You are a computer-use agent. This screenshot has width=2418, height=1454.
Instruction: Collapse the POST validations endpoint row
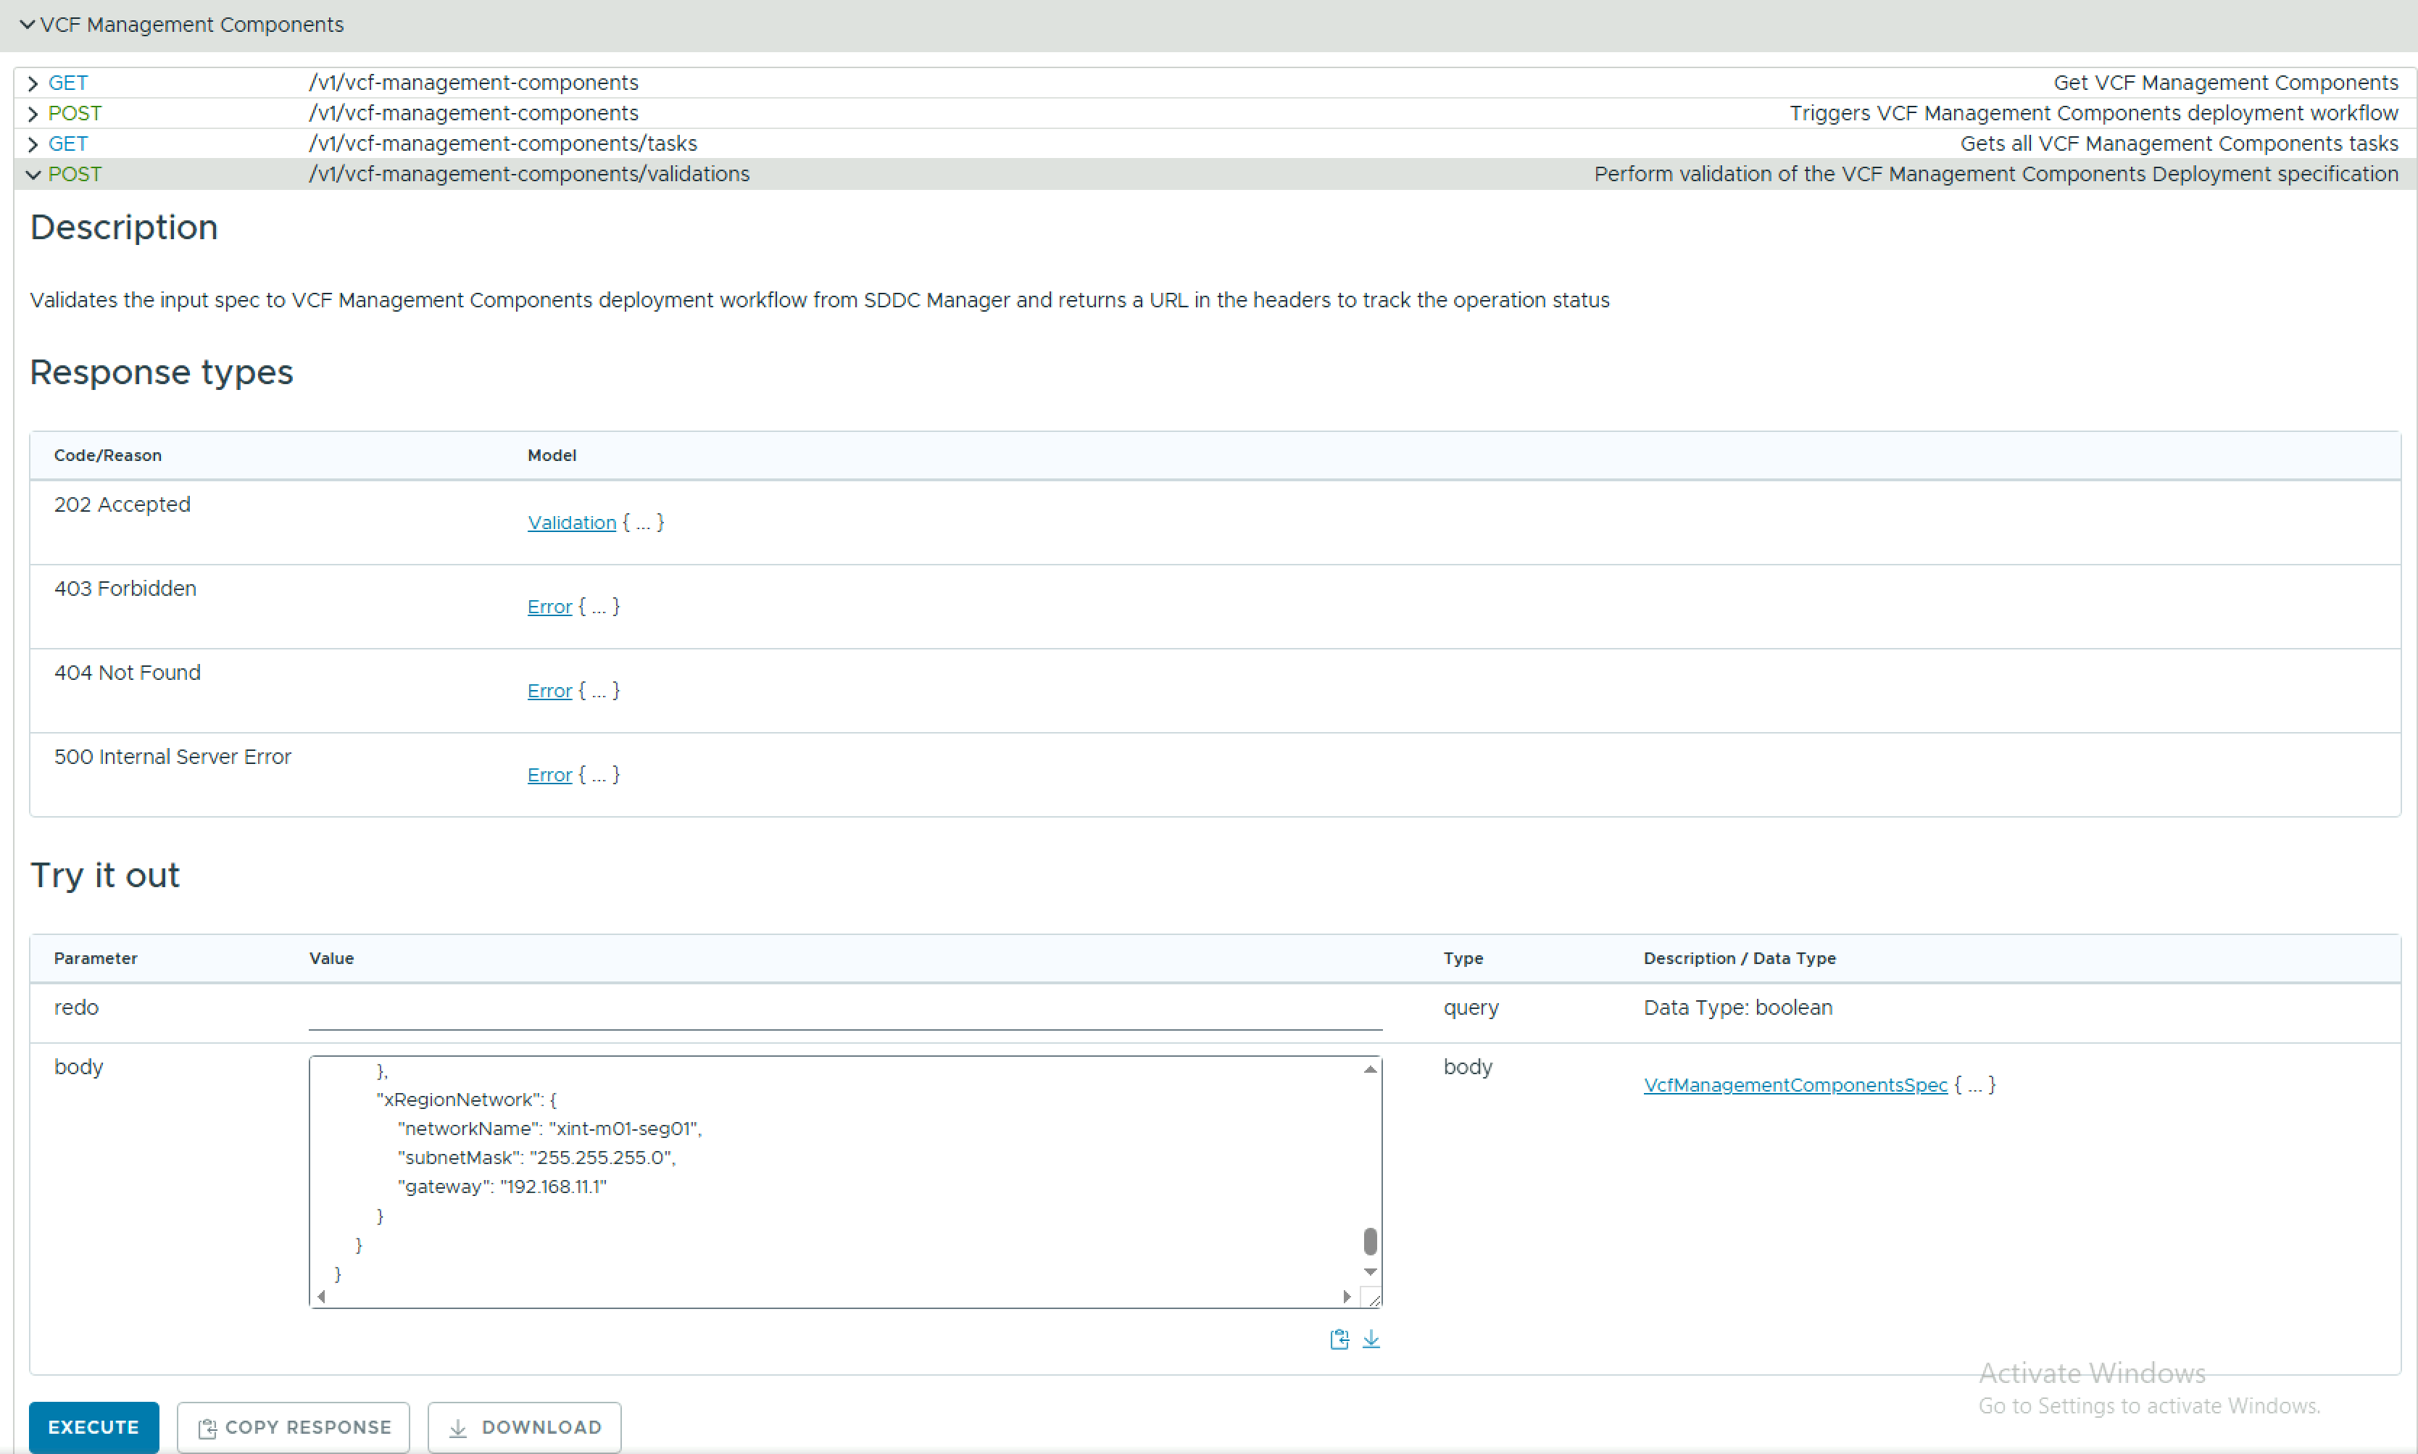click(33, 175)
